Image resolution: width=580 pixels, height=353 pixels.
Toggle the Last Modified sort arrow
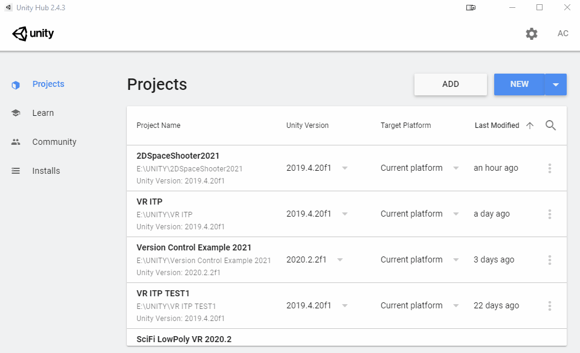coord(530,126)
